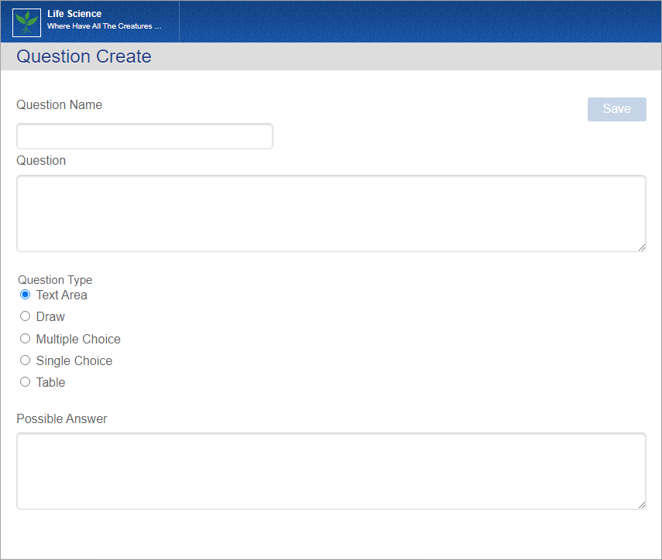Select the Table question type

[24, 381]
